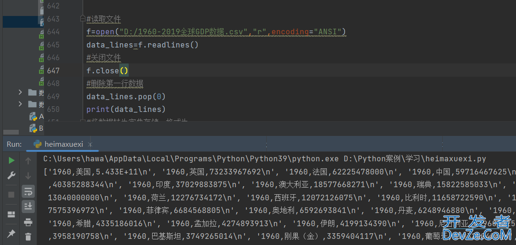Restore layout using the Run panel layout icon
516x245 pixels.
point(12,214)
